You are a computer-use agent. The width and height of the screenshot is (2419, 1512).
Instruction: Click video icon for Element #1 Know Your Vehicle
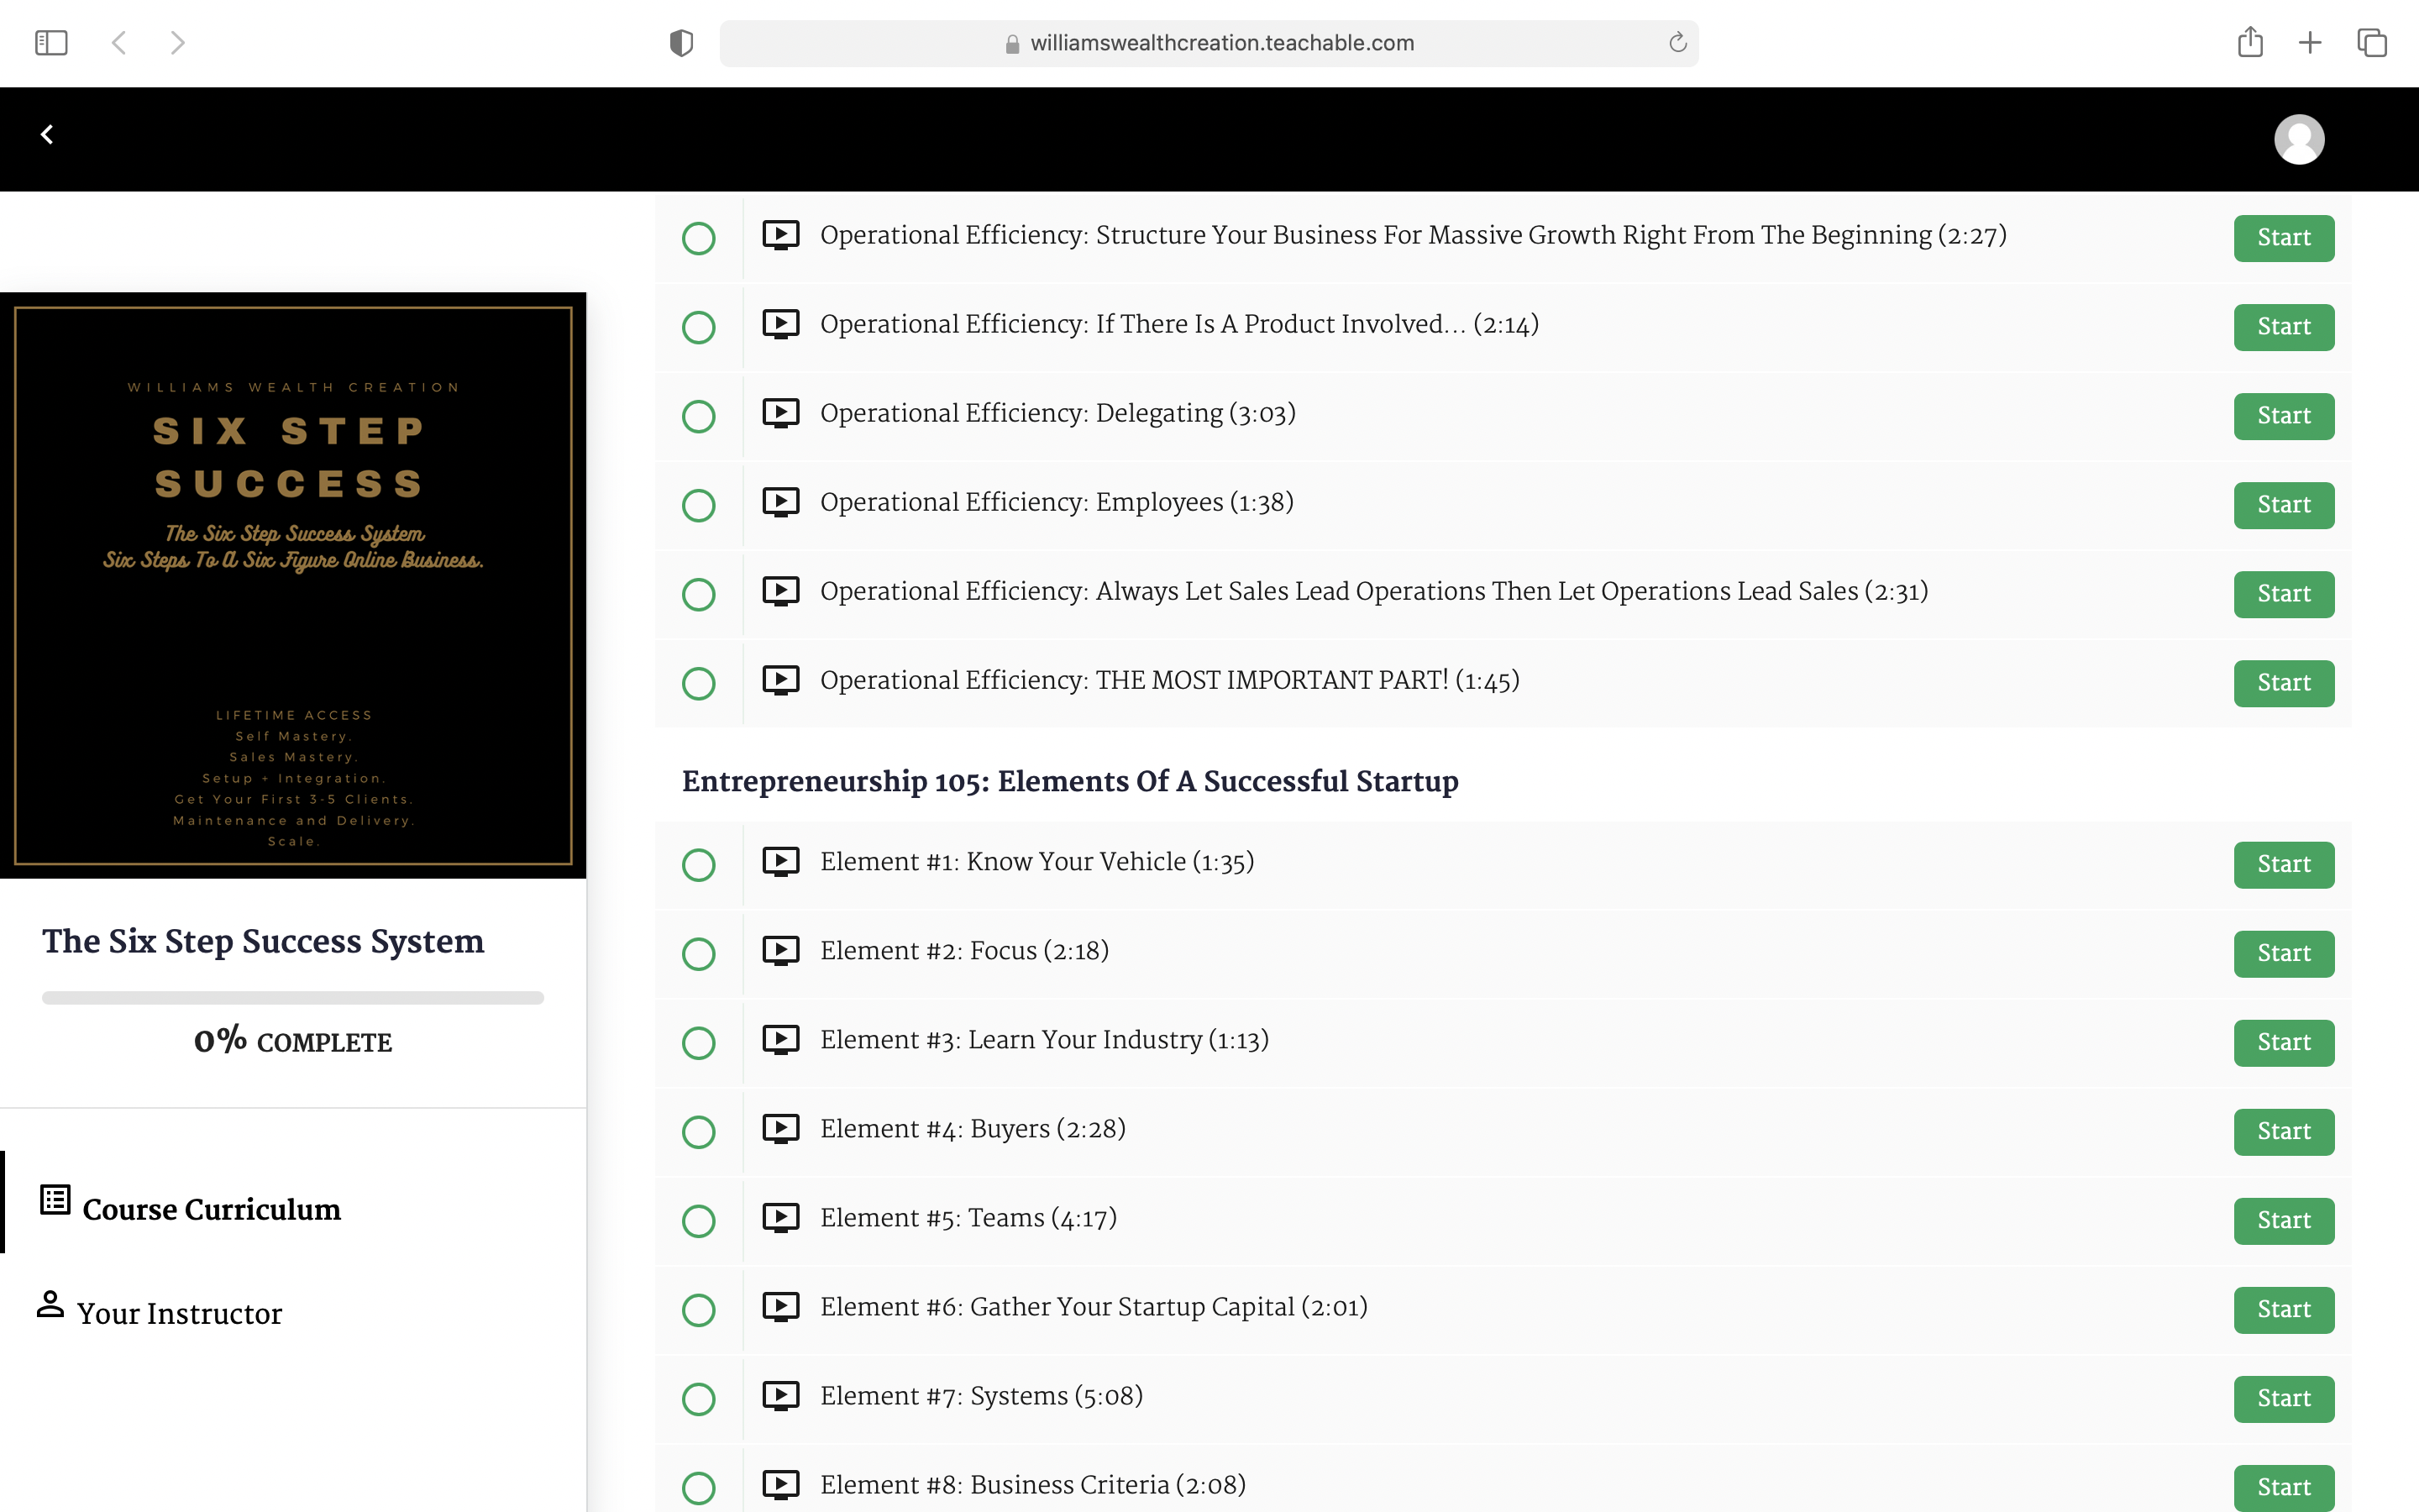click(x=780, y=862)
